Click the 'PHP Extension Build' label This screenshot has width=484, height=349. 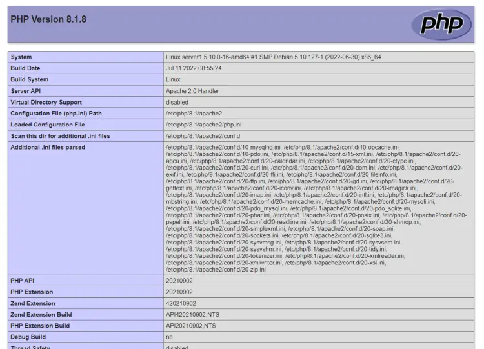[x=40, y=326]
